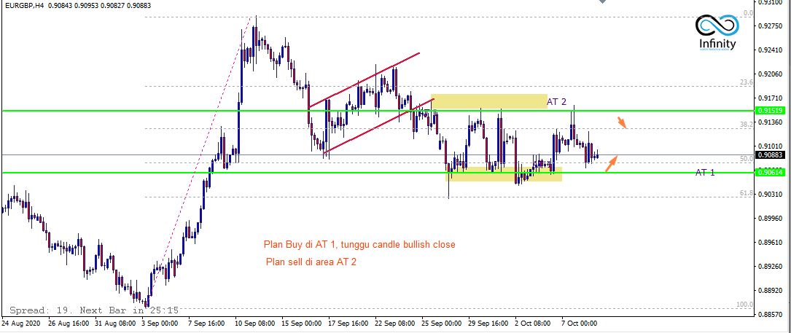The image size is (791, 333).
Task: Select the upper green horizontal line
Action: [x=377, y=111]
